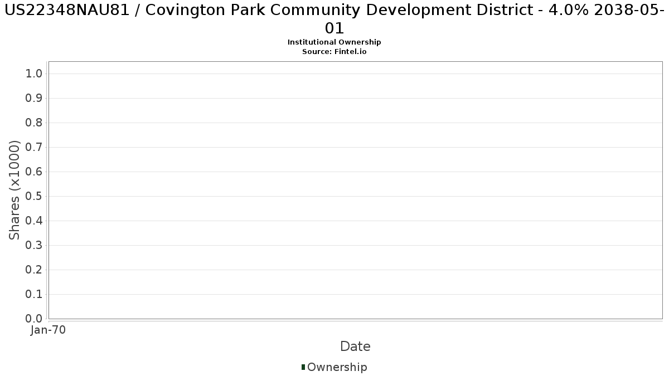Screen dimensions: 669x376
Task: Click the 0.4 y-axis tick label
Action: coord(34,221)
